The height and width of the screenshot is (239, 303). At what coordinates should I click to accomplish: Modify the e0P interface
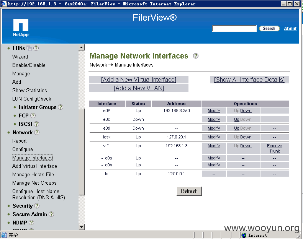click(214, 111)
